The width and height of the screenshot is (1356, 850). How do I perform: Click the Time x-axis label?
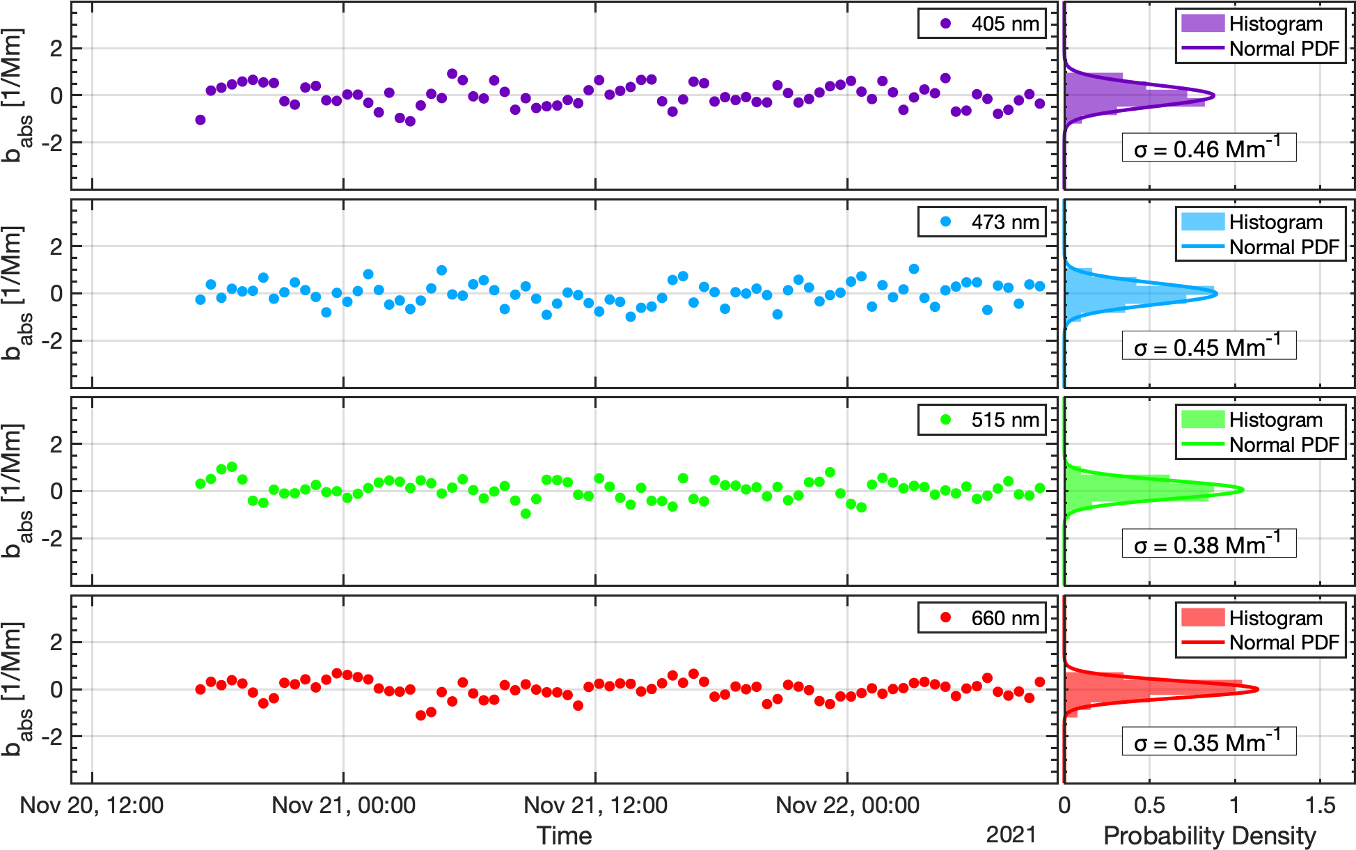tap(564, 835)
